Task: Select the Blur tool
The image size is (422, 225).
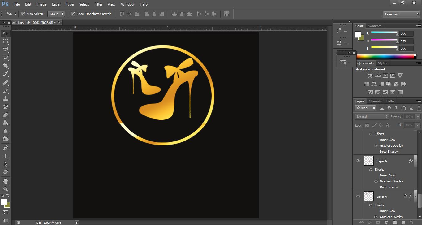Action: point(6,131)
